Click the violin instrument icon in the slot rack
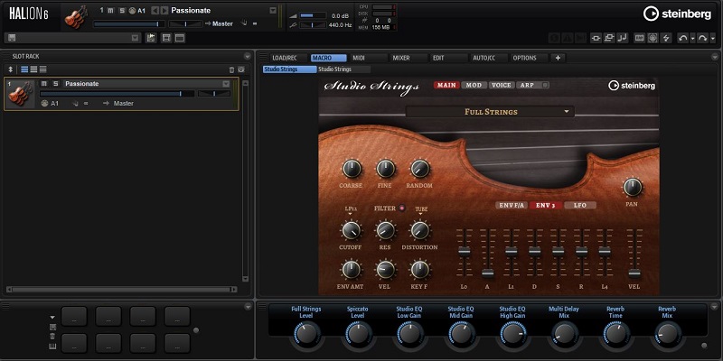Viewport: 723px width, 361px height. (20, 94)
